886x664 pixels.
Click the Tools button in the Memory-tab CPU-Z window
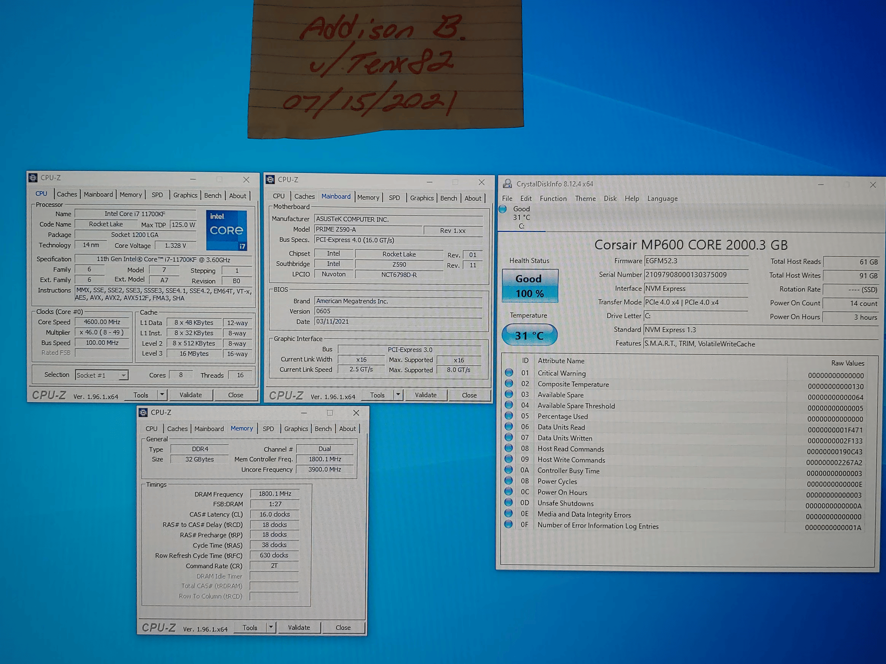[250, 627]
